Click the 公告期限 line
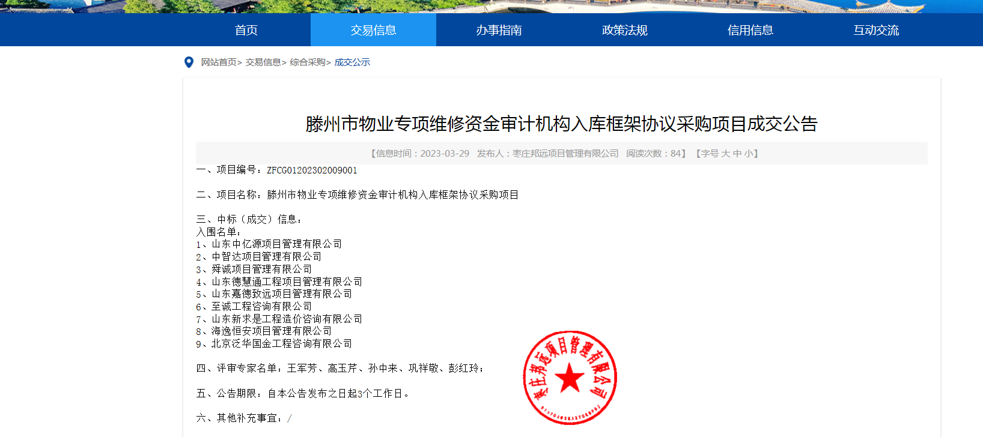983x437 pixels. pos(303,394)
